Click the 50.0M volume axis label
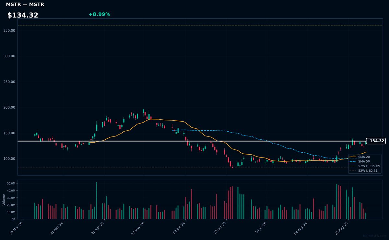This screenshot has width=389, height=240. coord(11,183)
